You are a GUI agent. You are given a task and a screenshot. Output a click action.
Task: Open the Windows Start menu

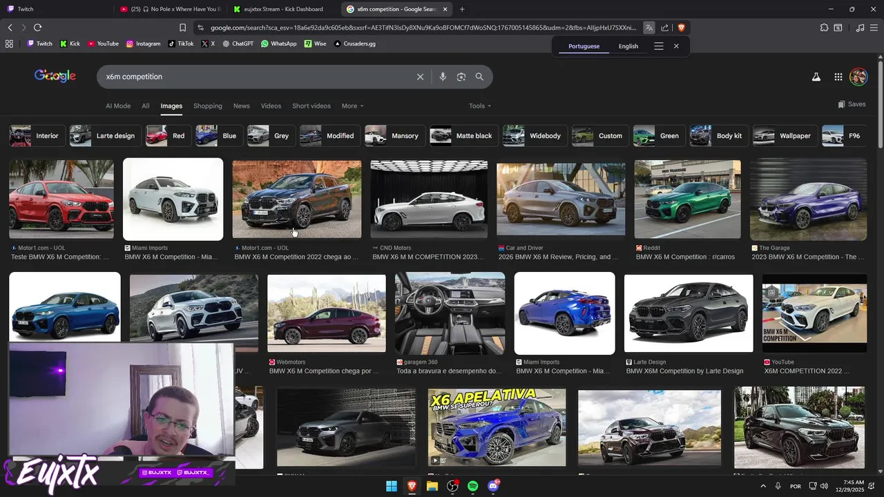(392, 486)
